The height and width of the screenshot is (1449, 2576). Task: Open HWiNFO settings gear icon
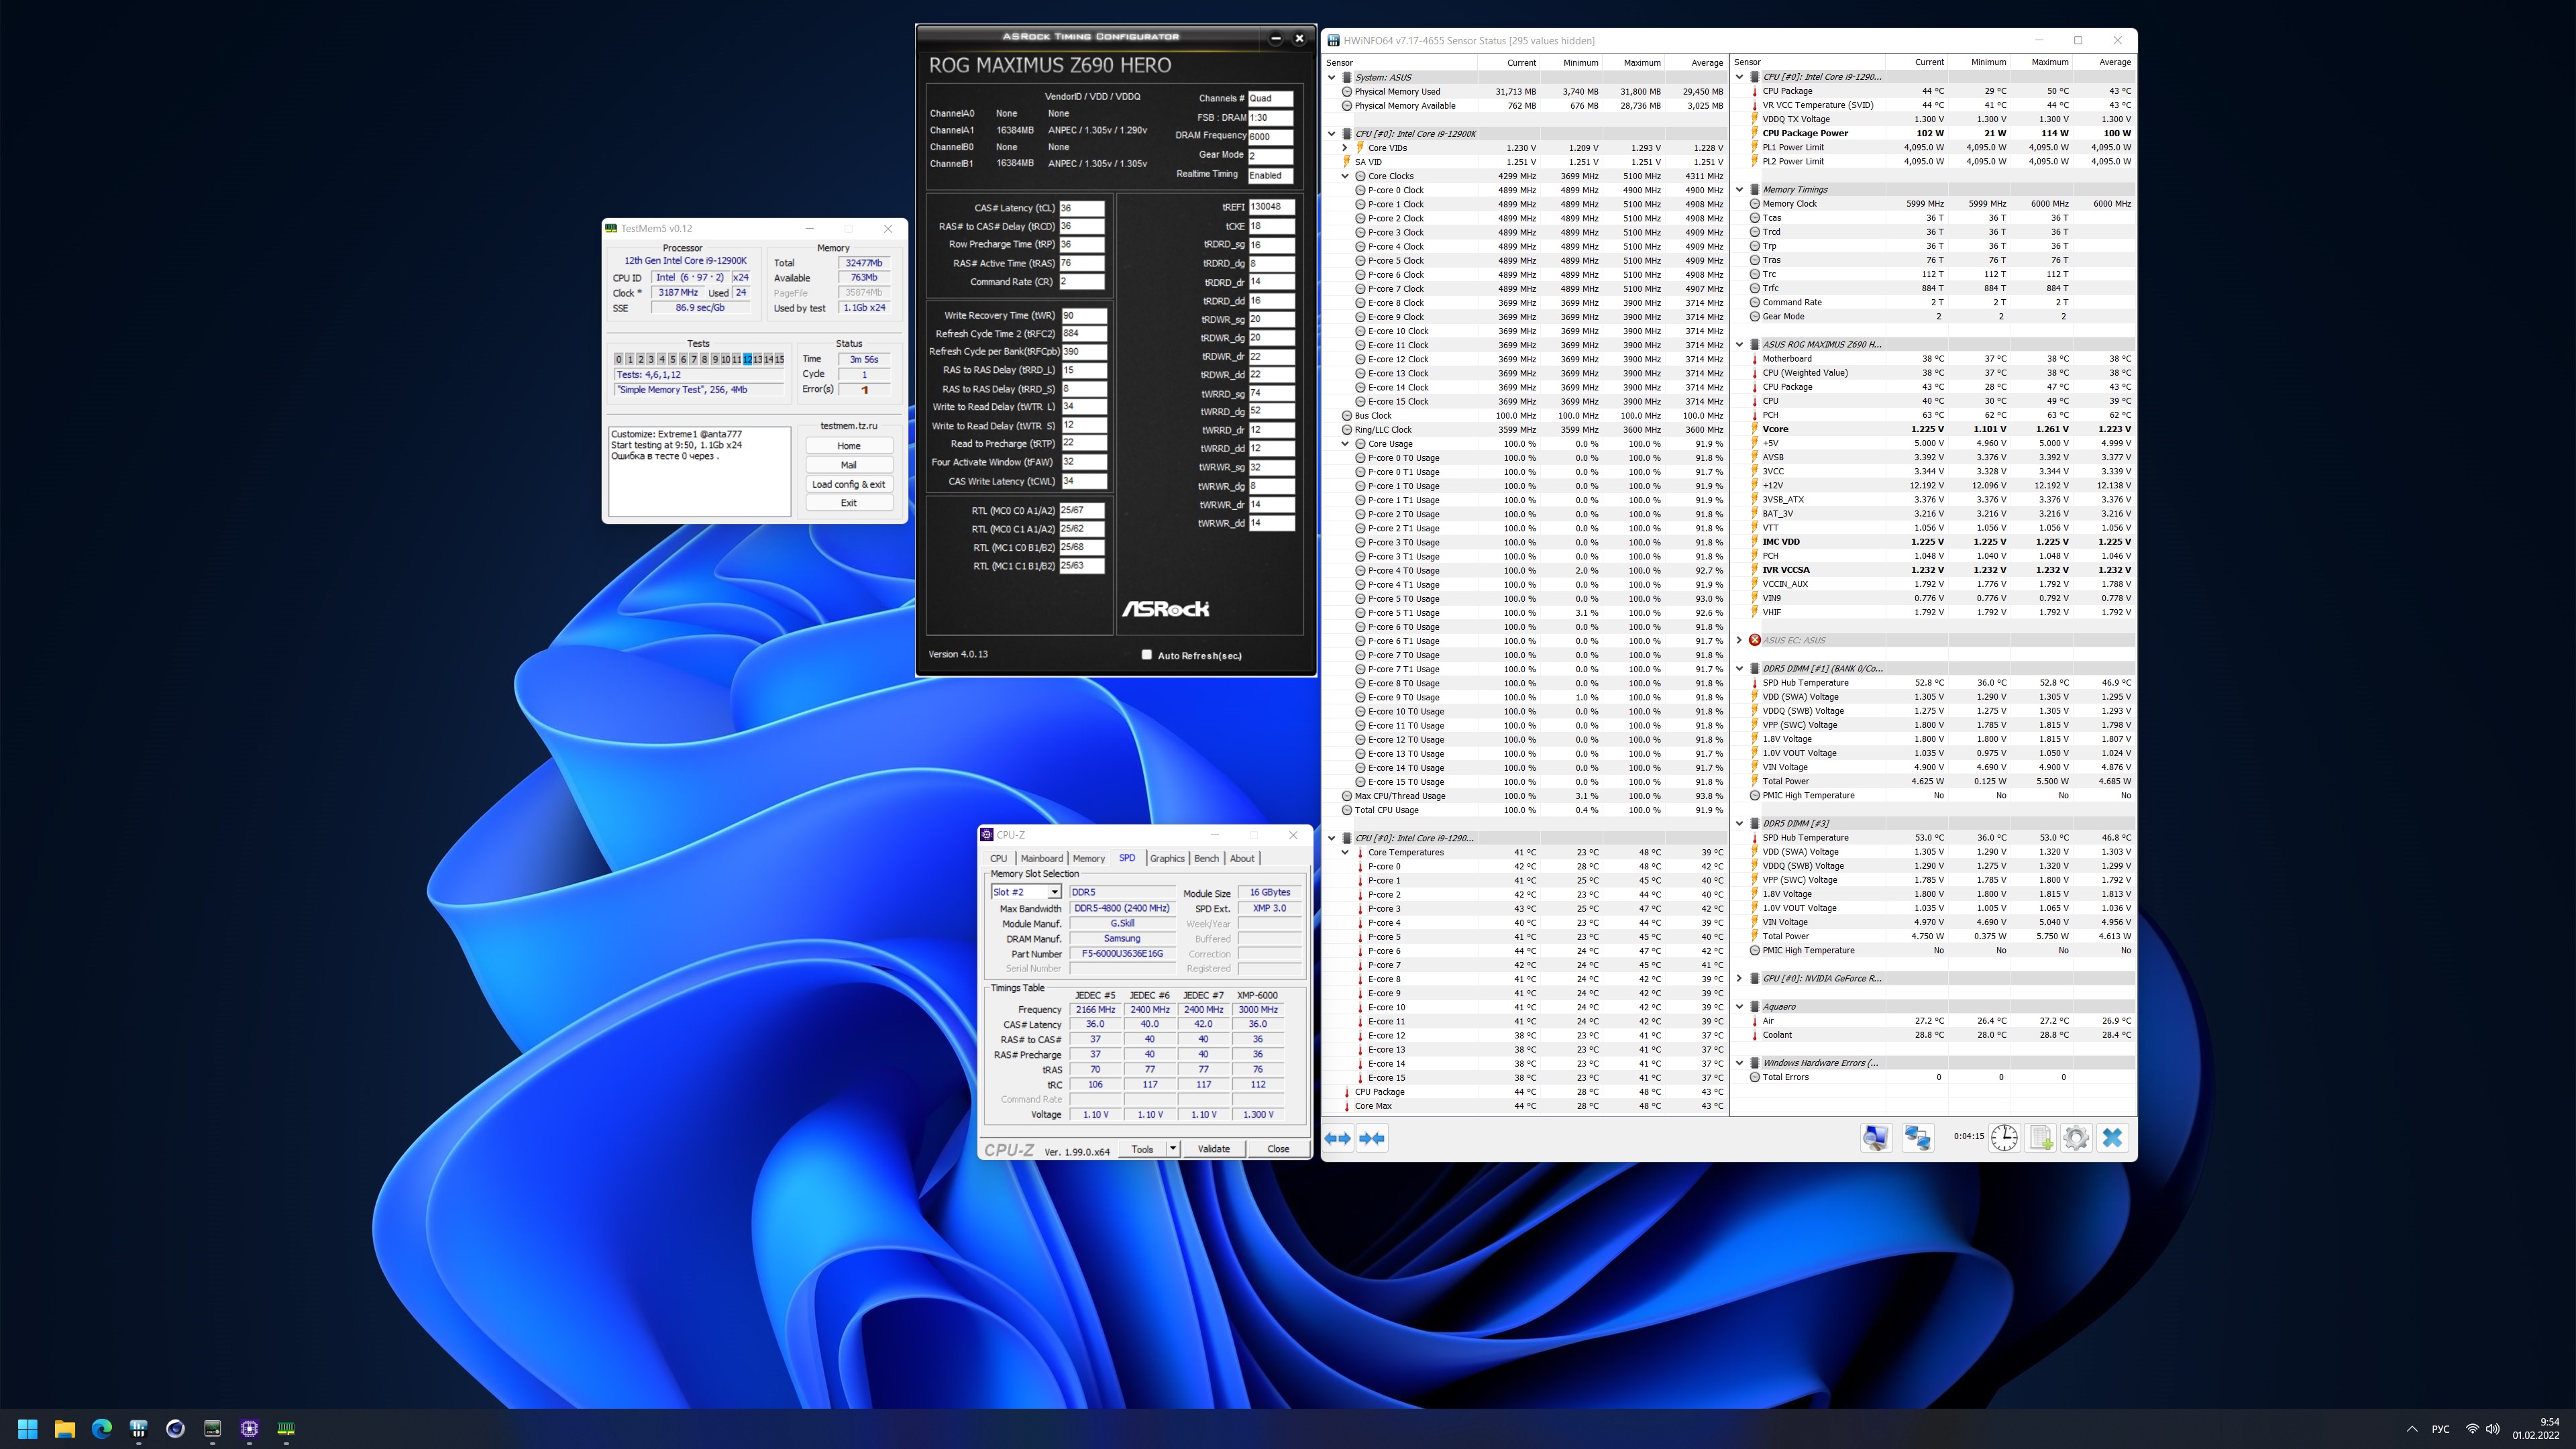pyautogui.click(x=2075, y=1138)
